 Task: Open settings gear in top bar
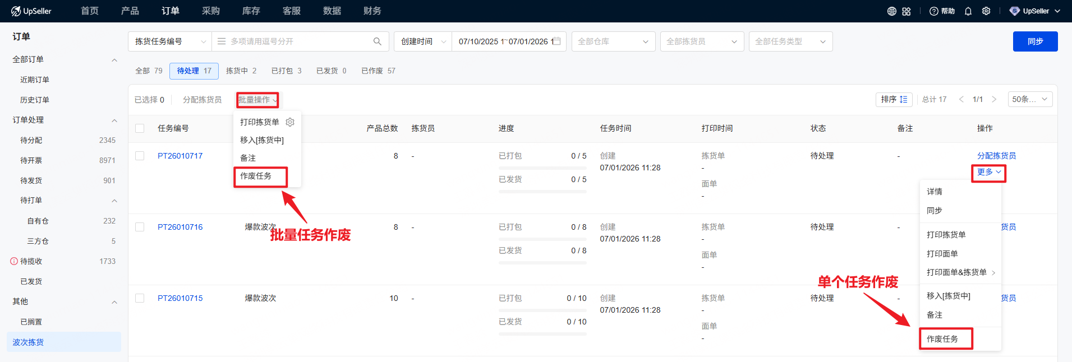[x=986, y=11]
